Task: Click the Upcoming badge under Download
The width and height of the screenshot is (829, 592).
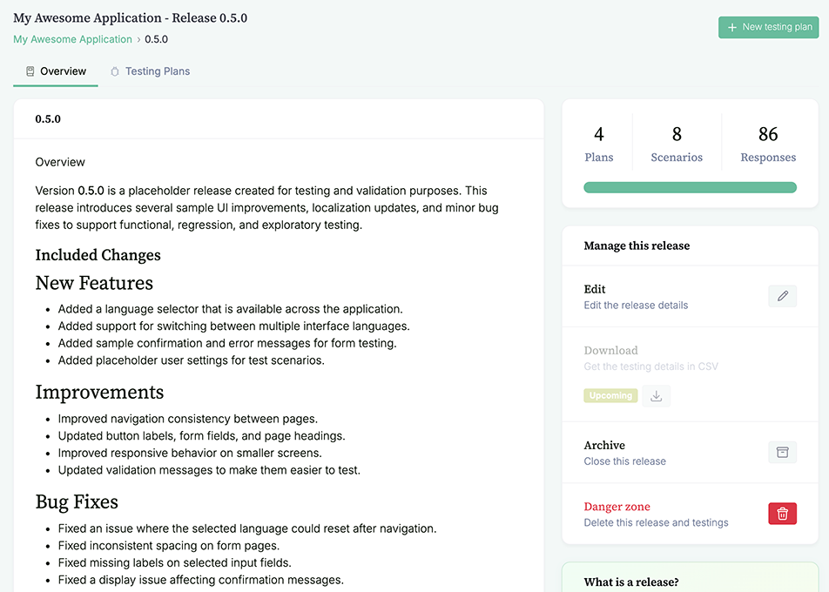Action: 610,395
